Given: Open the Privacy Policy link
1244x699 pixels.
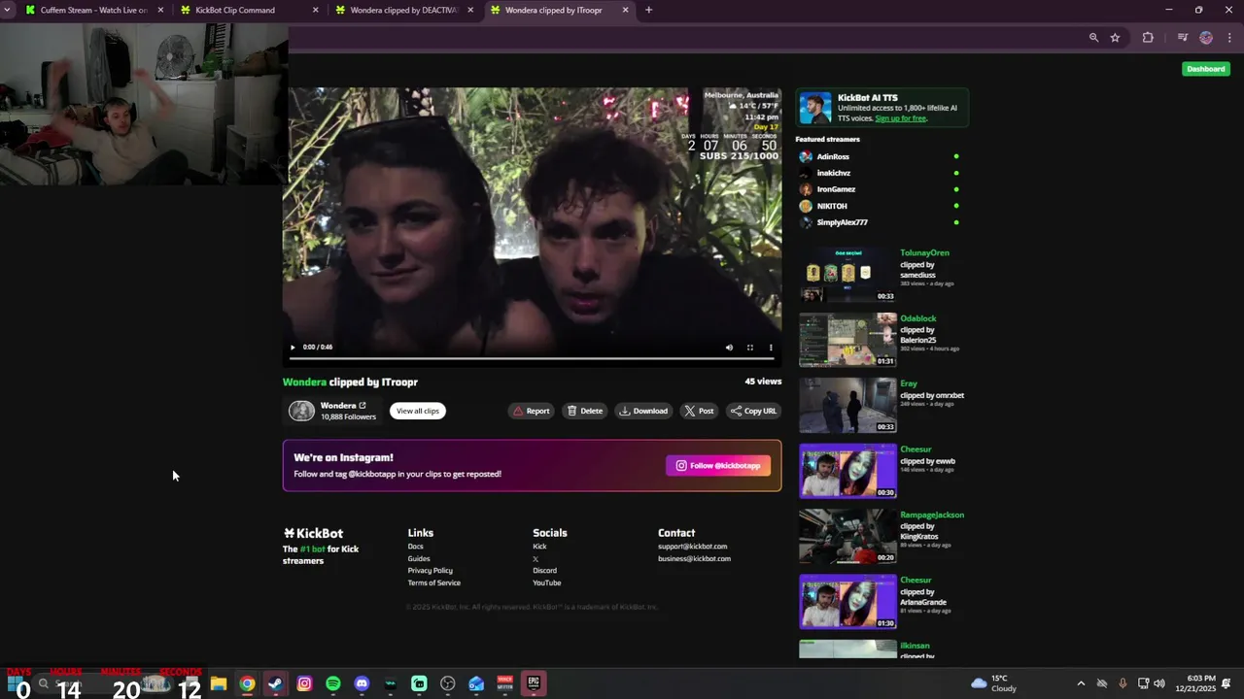Looking at the screenshot, I should point(430,571).
